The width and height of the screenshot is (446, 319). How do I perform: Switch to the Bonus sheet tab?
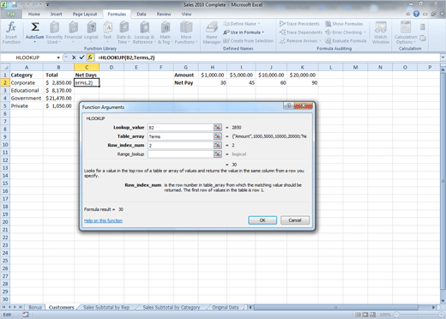tap(35, 307)
